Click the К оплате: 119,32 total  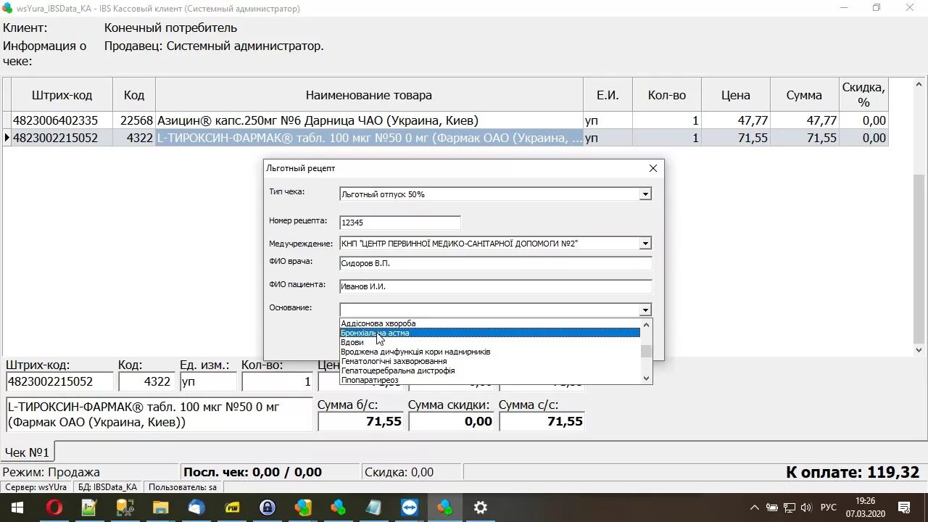(853, 472)
